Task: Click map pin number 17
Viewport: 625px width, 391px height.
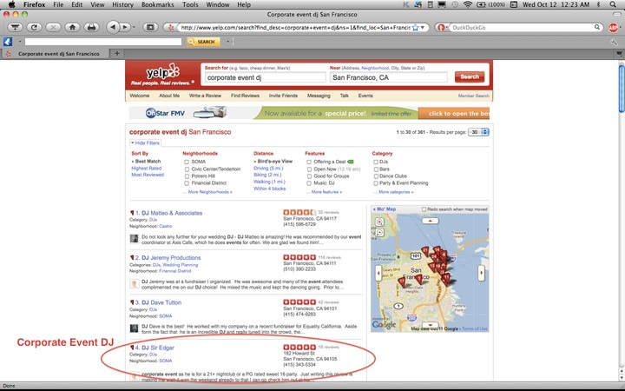Action: pos(403,282)
